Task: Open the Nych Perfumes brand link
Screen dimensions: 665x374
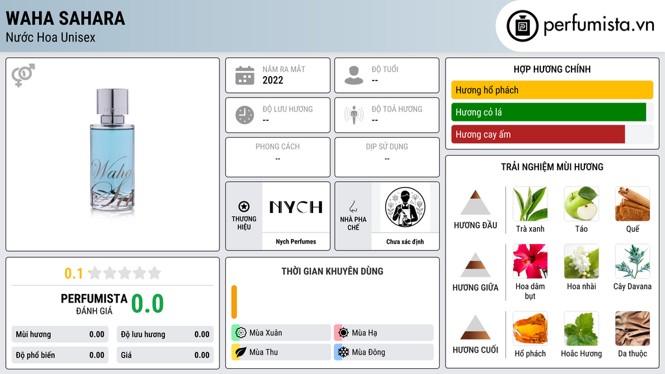Action: click(x=296, y=242)
